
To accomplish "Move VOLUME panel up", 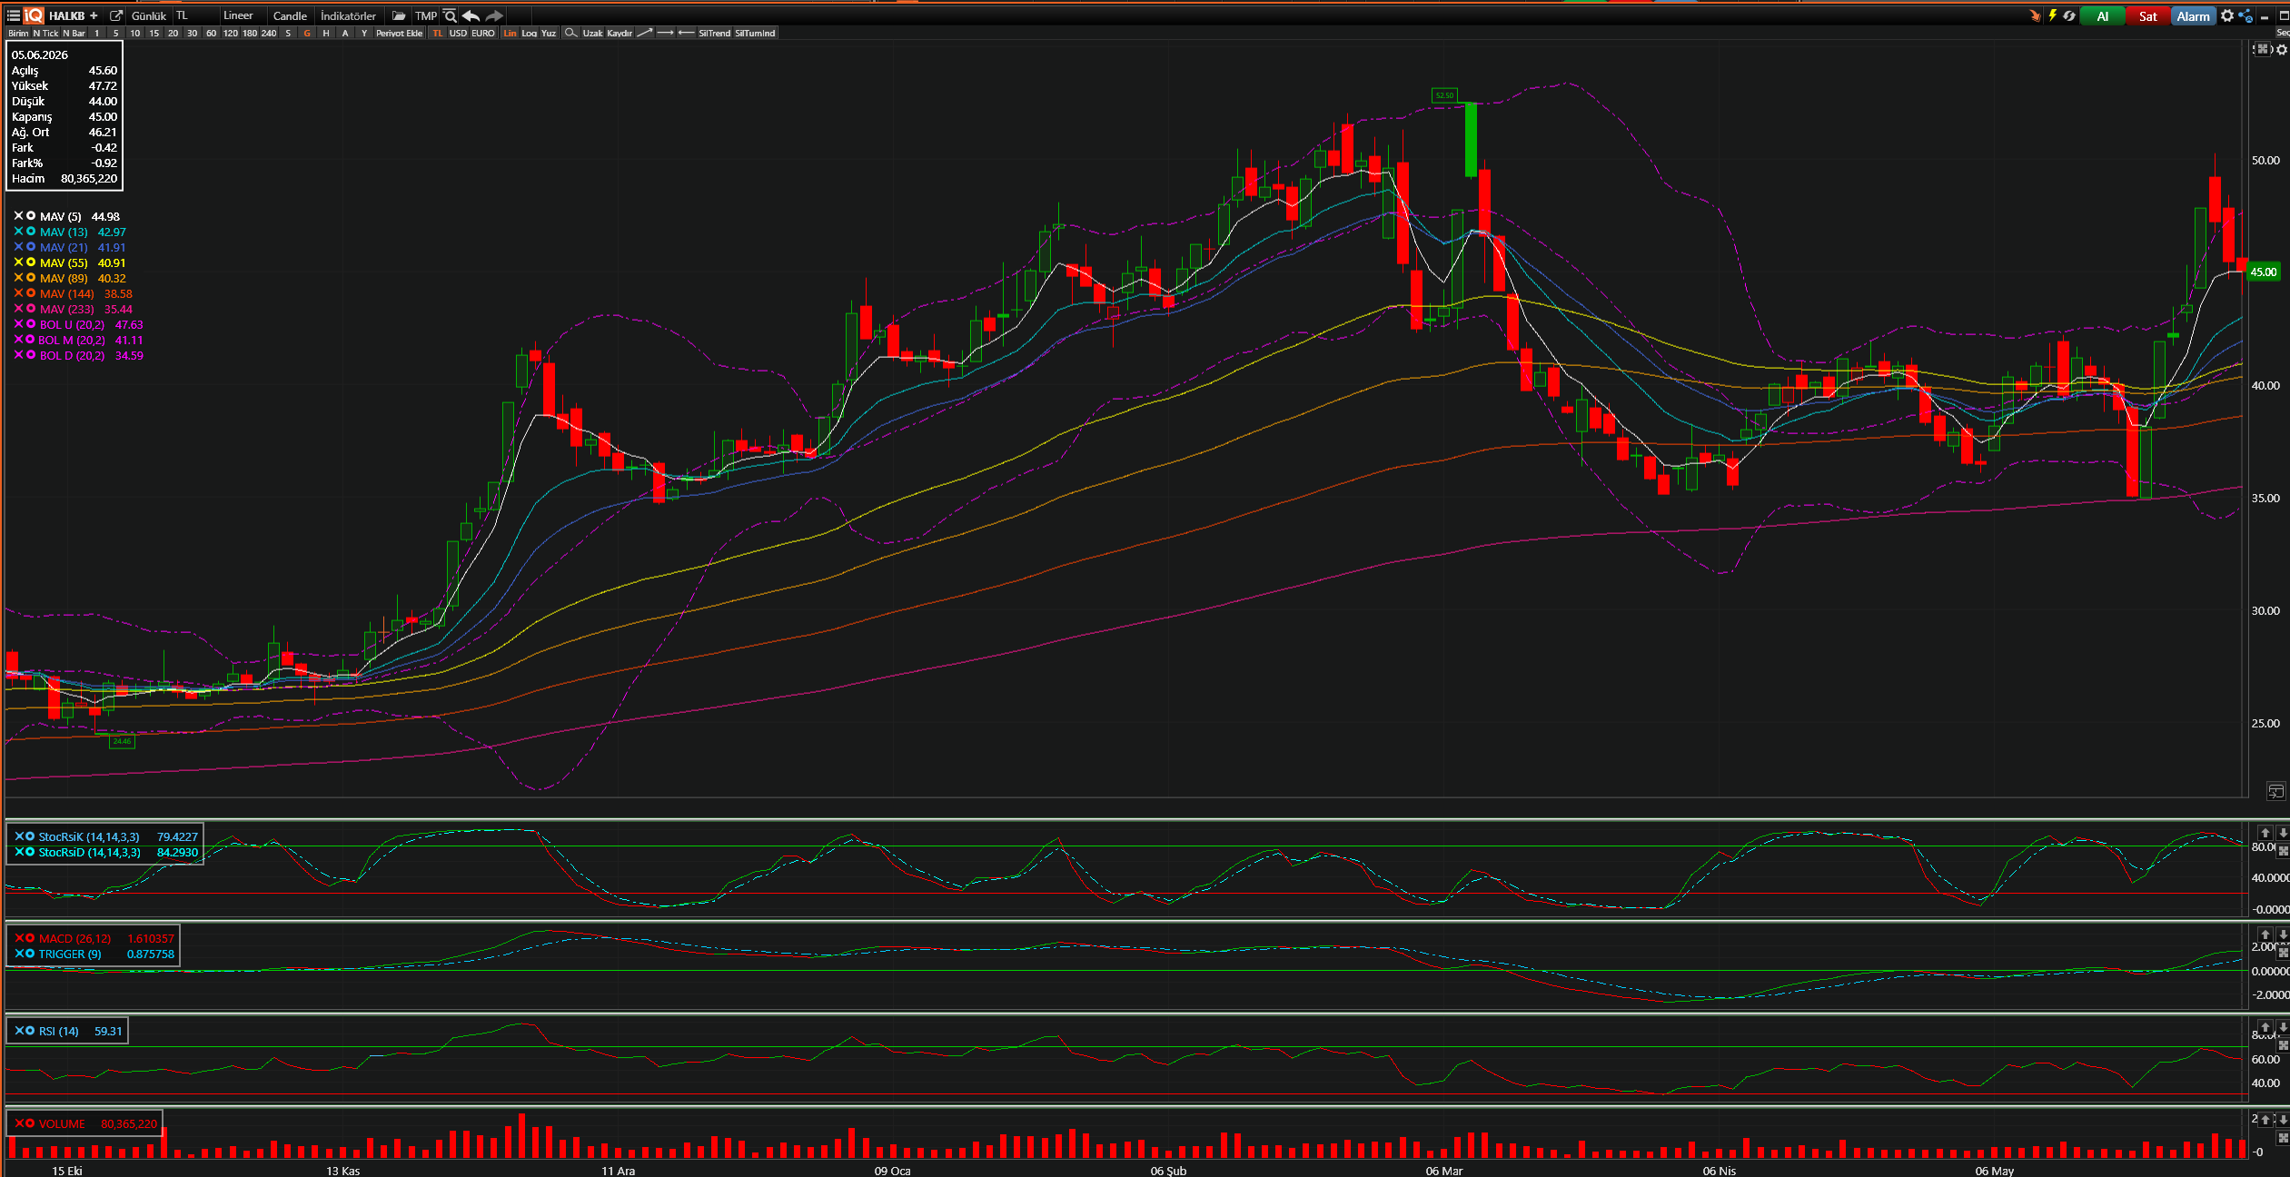I will (x=2265, y=1120).
